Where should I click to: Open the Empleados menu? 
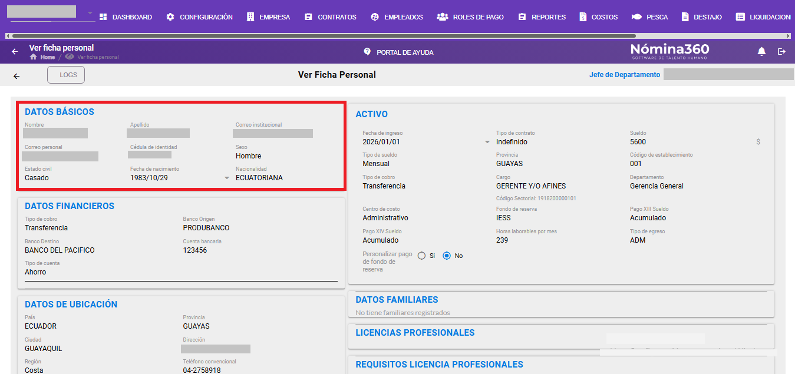pos(397,17)
